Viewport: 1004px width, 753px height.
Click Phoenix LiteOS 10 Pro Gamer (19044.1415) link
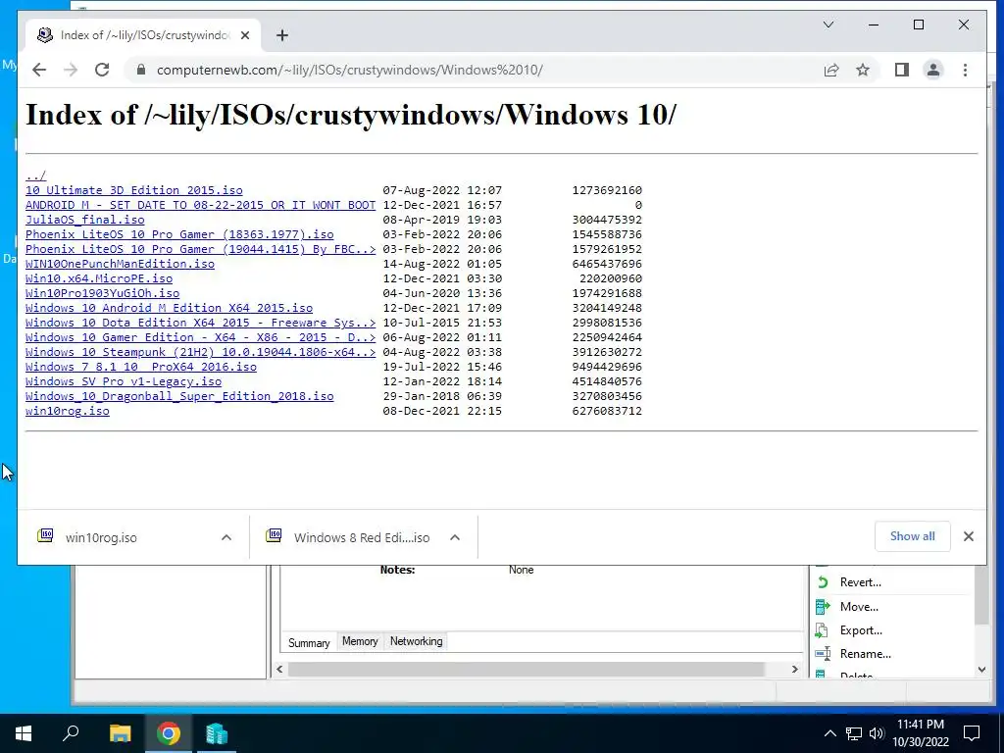coord(200,249)
